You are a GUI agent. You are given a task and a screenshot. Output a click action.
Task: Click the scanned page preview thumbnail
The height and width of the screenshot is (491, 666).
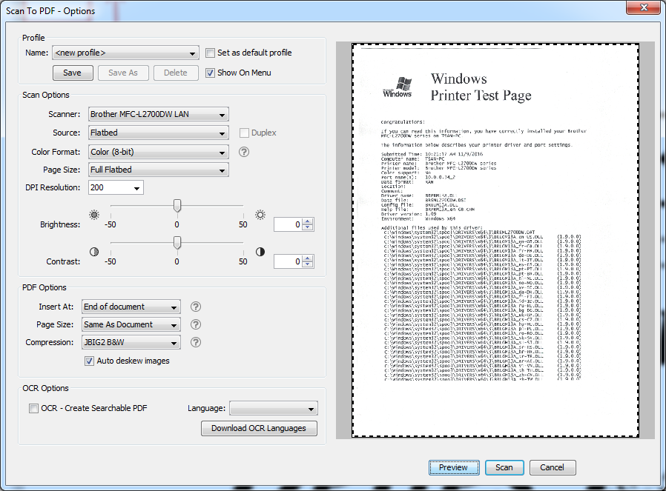(495, 241)
